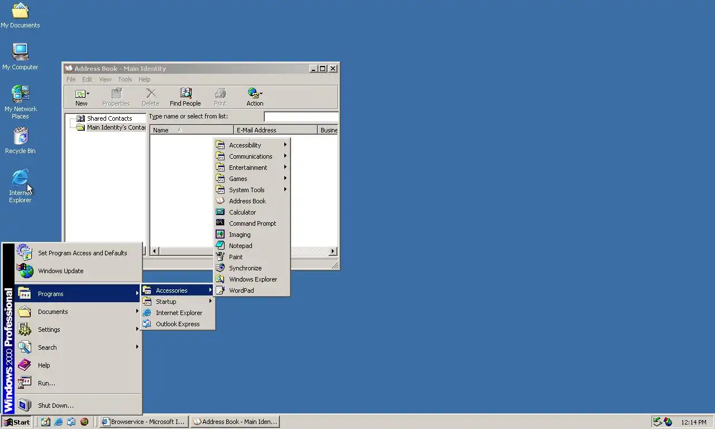
Task: Sort by E-Mail Address column header
Action: [275, 130]
